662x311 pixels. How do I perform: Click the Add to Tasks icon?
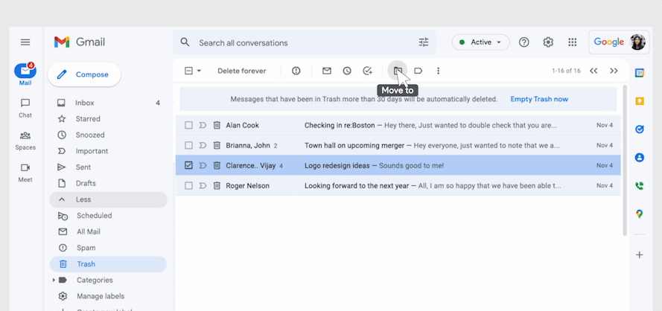point(367,71)
